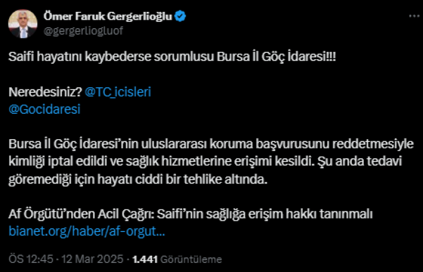The image size is (423, 272).
Task: Click the 1.441 view count number
Action: pyautogui.click(x=144, y=260)
